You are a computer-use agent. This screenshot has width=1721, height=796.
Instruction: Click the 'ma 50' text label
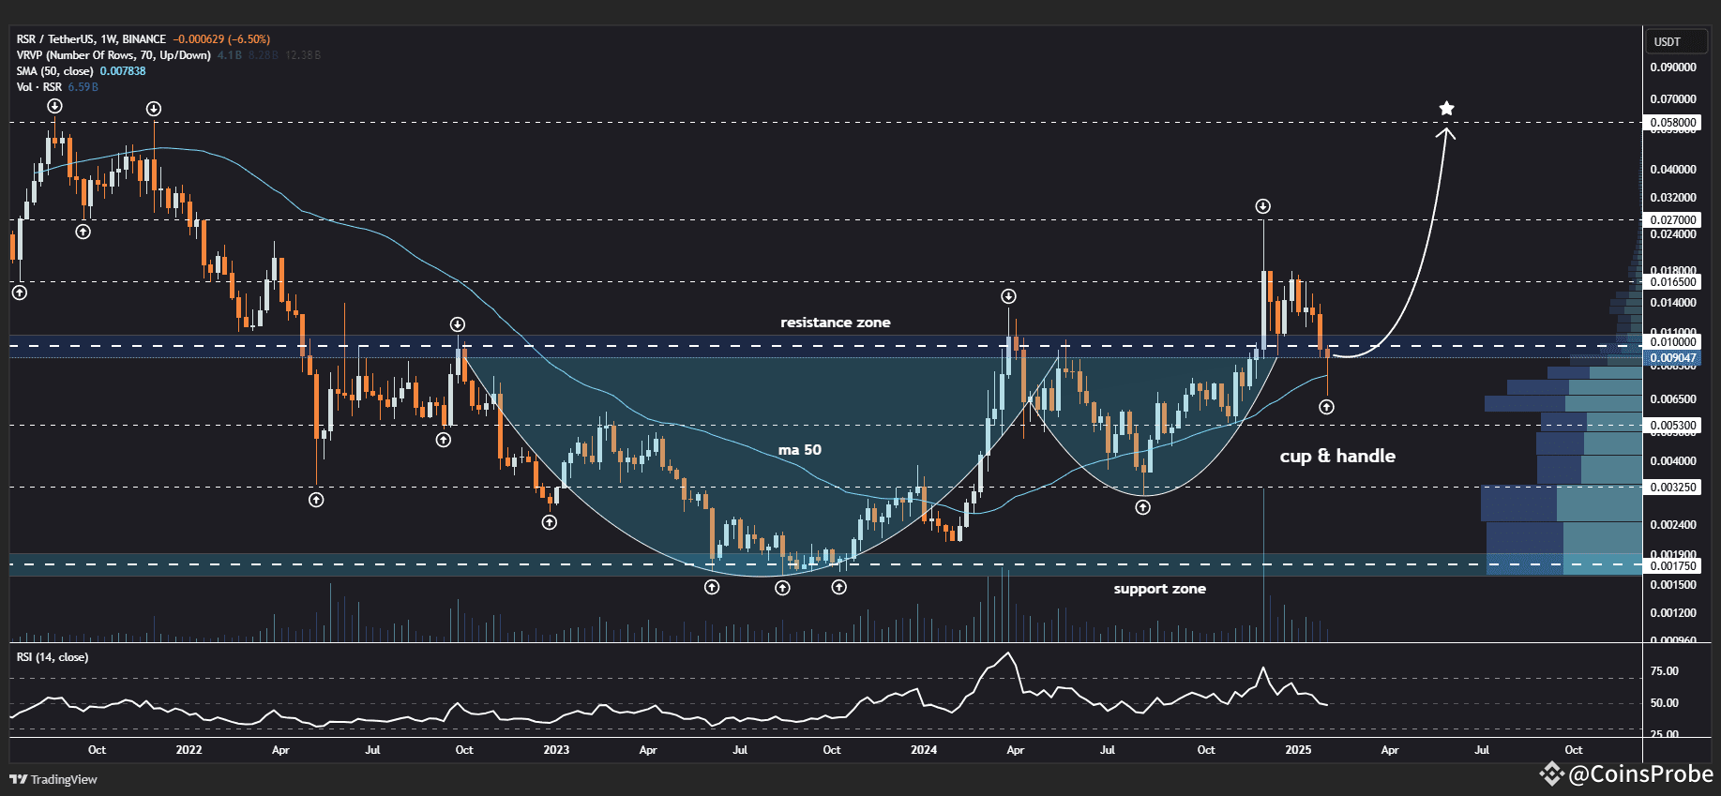[800, 450]
